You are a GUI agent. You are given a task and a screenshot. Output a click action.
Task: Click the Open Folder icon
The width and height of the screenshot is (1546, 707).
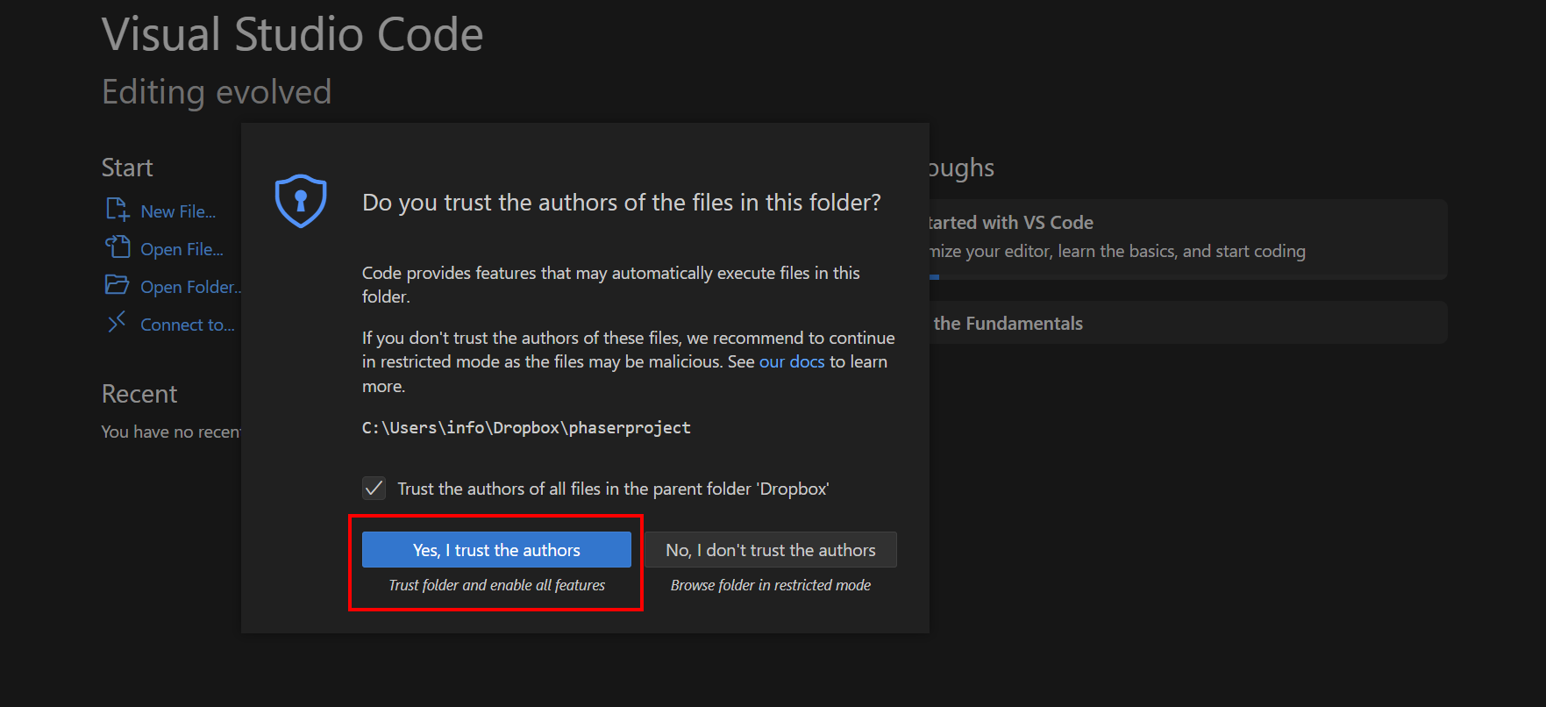117,285
